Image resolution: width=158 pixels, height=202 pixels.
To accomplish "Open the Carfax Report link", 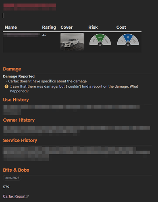I will pyautogui.click(x=14, y=196).
